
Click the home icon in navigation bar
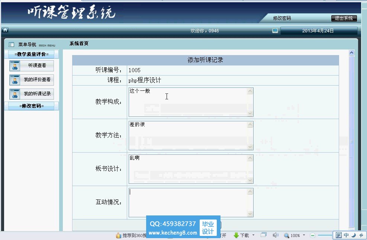click(x=5, y=30)
